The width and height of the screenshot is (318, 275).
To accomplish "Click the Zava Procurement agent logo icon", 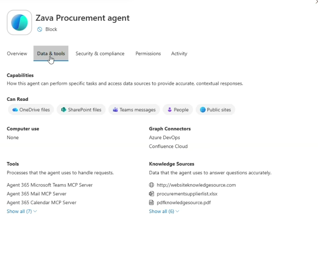I will tap(19, 22).
